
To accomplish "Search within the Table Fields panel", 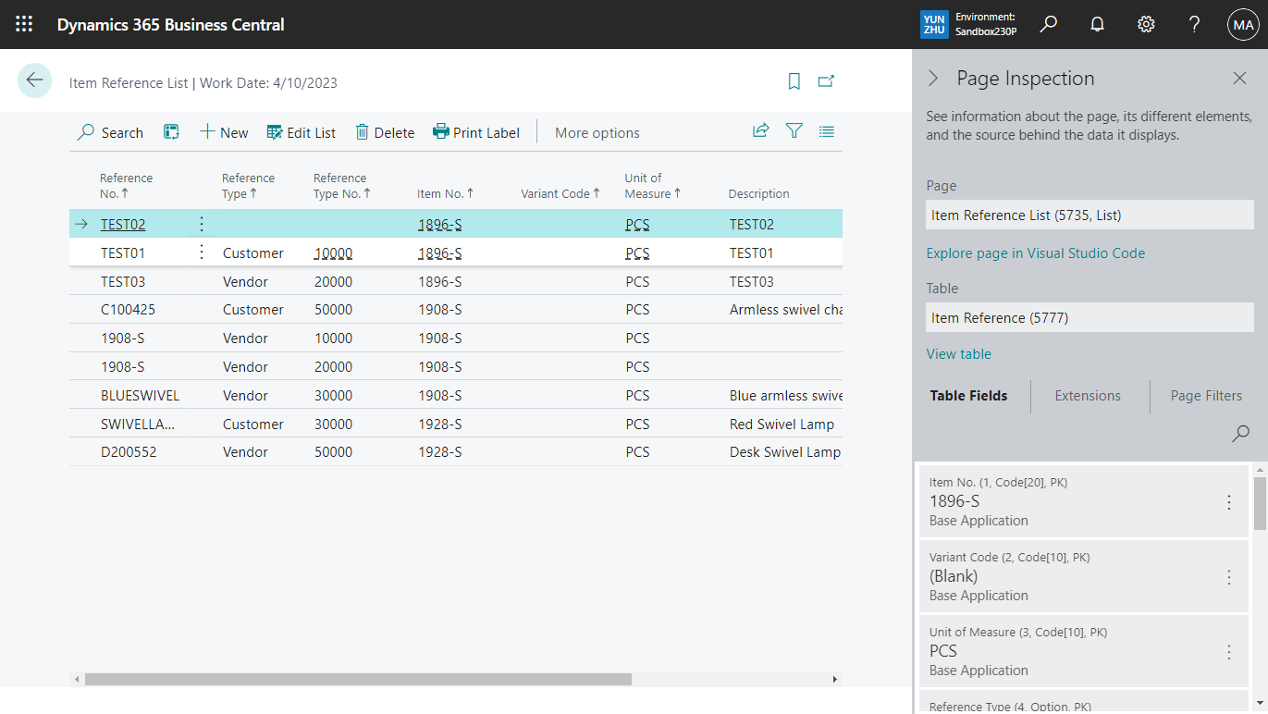I will point(1240,433).
